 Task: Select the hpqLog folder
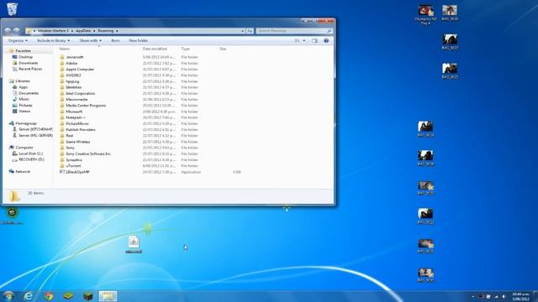click(72, 81)
